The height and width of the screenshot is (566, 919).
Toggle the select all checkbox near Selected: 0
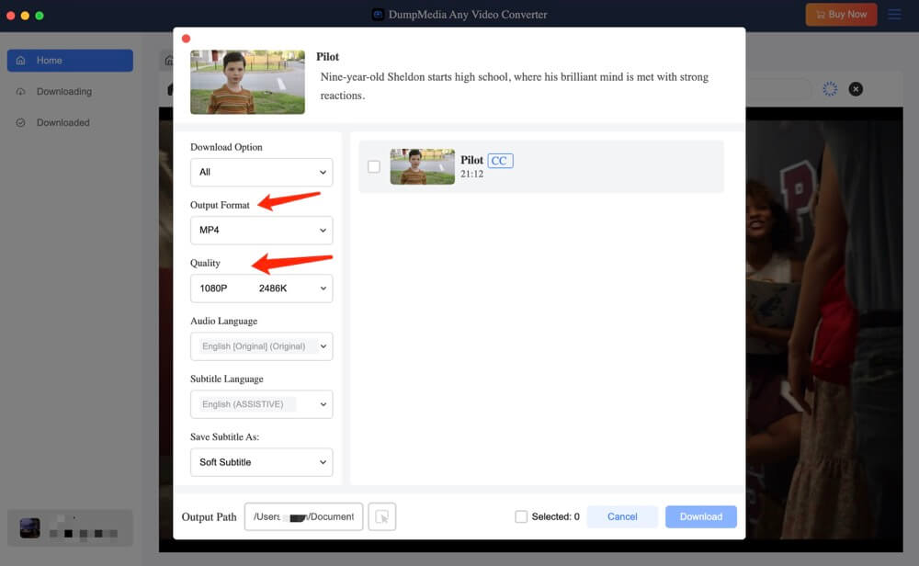point(521,516)
